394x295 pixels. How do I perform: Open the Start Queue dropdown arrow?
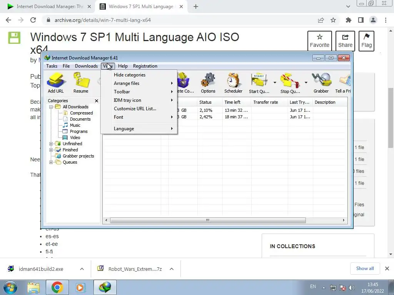click(275, 83)
